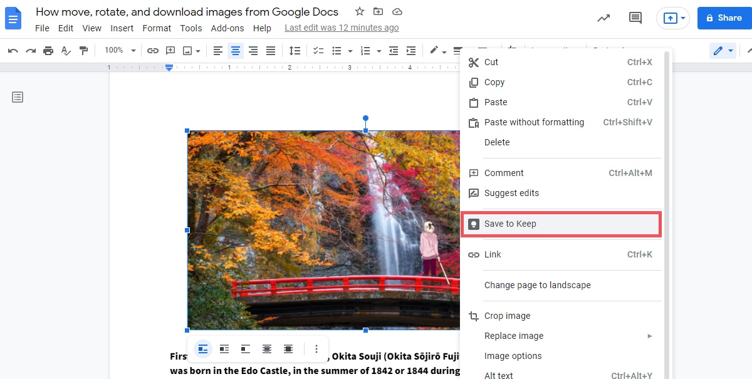Open the 'Last edit was 12 minutes ago' link
This screenshot has width=752, height=379.
342,28
